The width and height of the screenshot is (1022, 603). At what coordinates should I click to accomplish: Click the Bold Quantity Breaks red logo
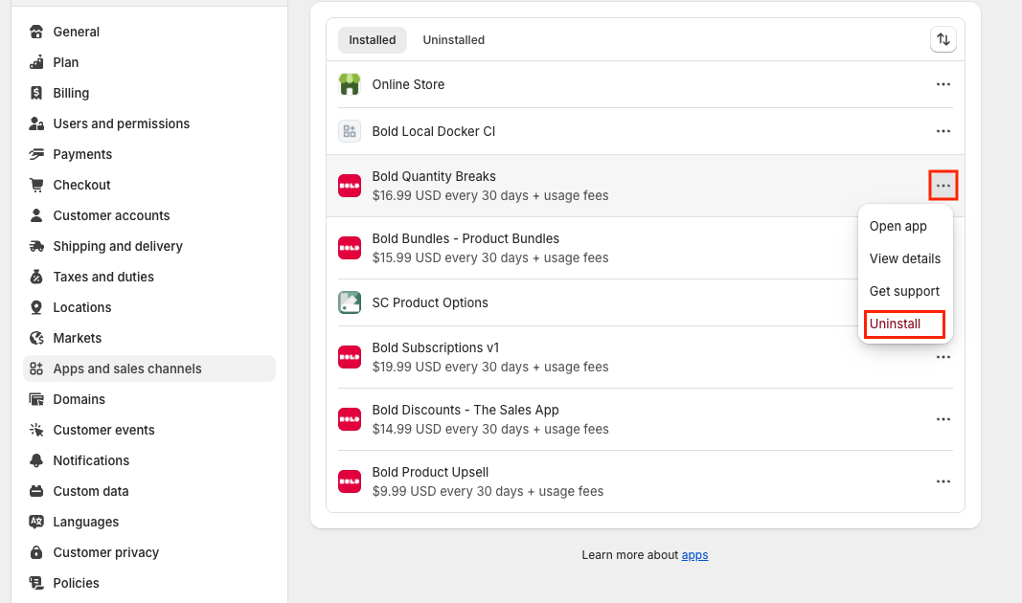pyautogui.click(x=350, y=186)
